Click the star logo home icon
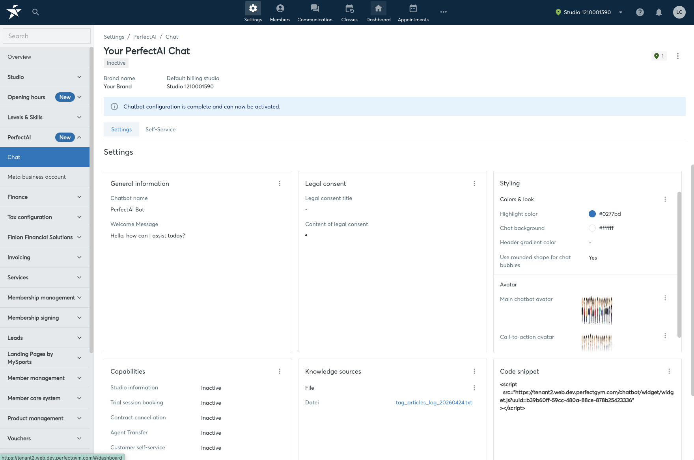The image size is (694, 460). 14,12
